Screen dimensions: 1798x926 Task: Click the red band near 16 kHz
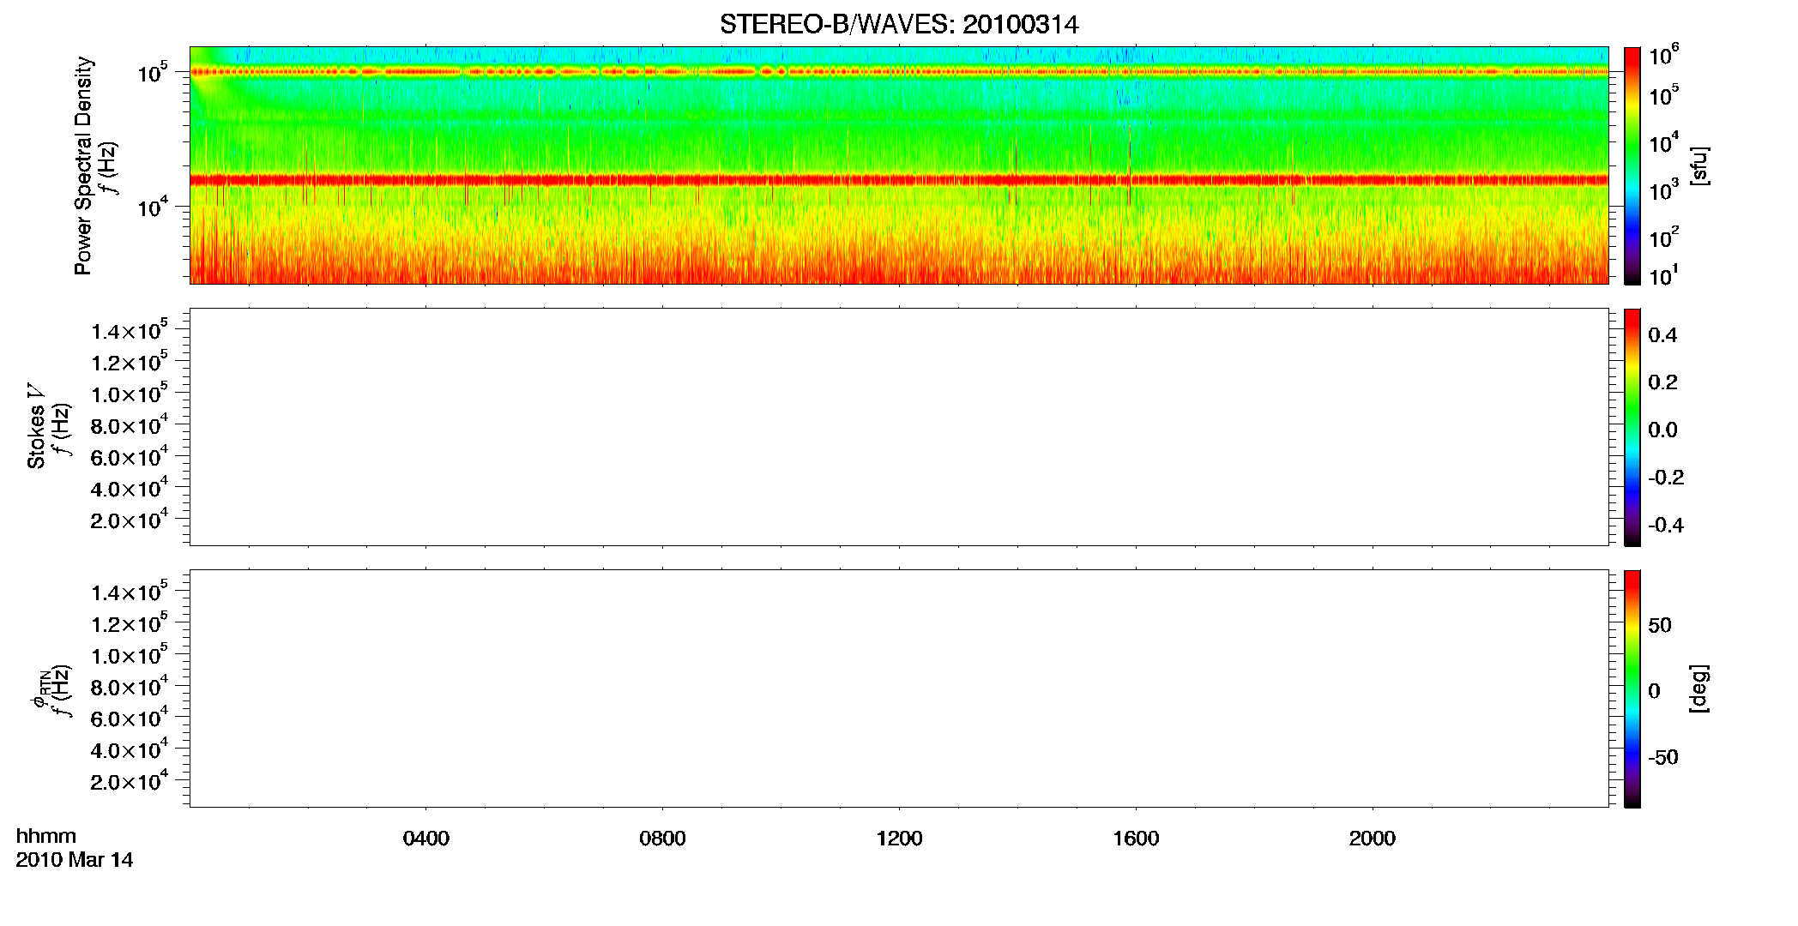(x=899, y=180)
